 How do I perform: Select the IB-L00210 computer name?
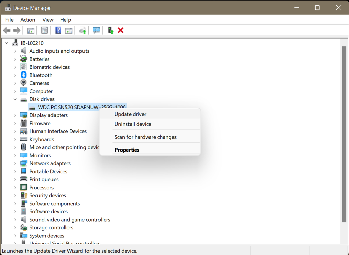[x=32, y=43]
